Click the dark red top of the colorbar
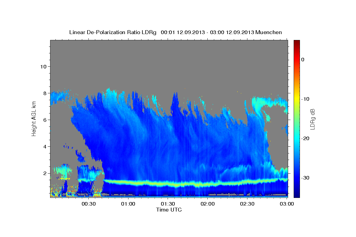 [x=297, y=42]
